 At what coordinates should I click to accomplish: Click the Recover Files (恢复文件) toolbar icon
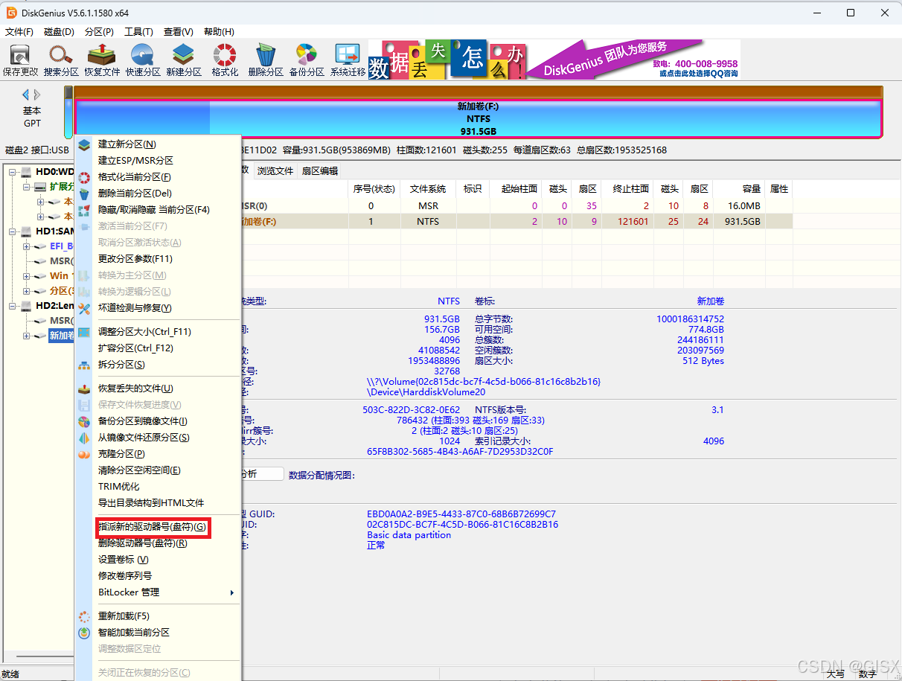tap(102, 60)
